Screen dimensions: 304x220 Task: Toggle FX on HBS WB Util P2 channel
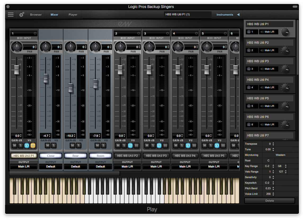[130, 146]
